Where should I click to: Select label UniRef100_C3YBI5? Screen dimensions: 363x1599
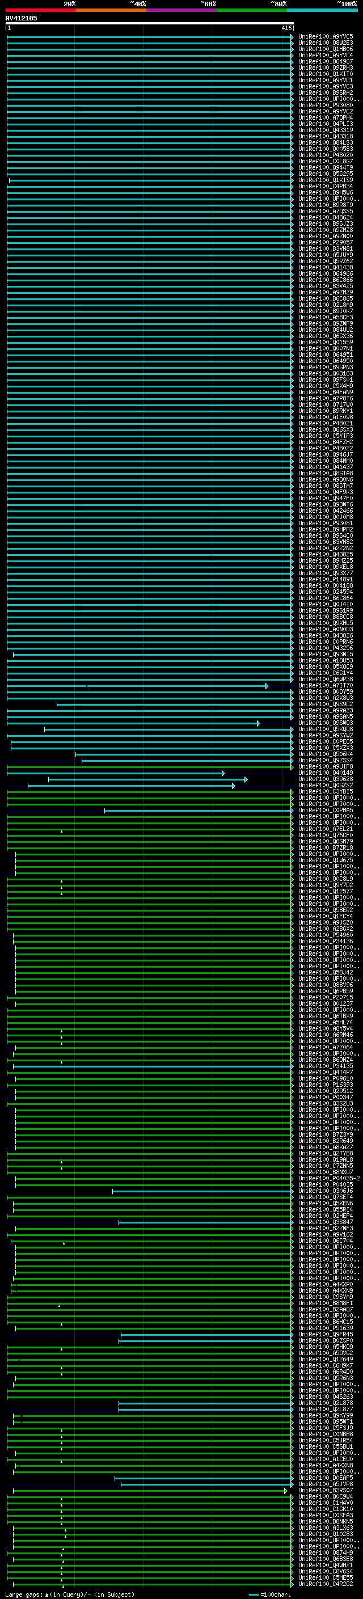(326, 791)
